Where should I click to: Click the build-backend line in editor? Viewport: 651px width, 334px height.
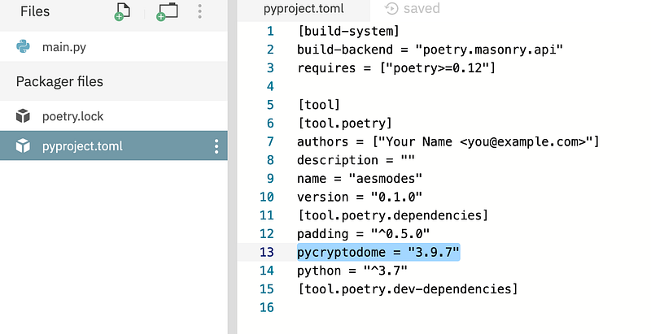point(430,50)
